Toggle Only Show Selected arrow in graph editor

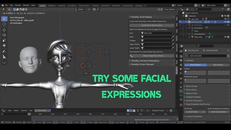(128, 110)
